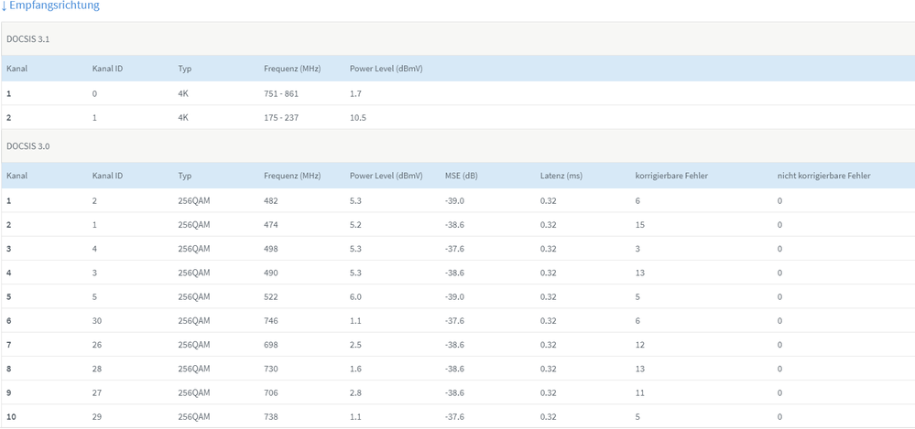Image resolution: width=915 pixels, height=429 pixels.
Task: Collapse the Empfangsrichtung section heading
Action: pos(54,5)
